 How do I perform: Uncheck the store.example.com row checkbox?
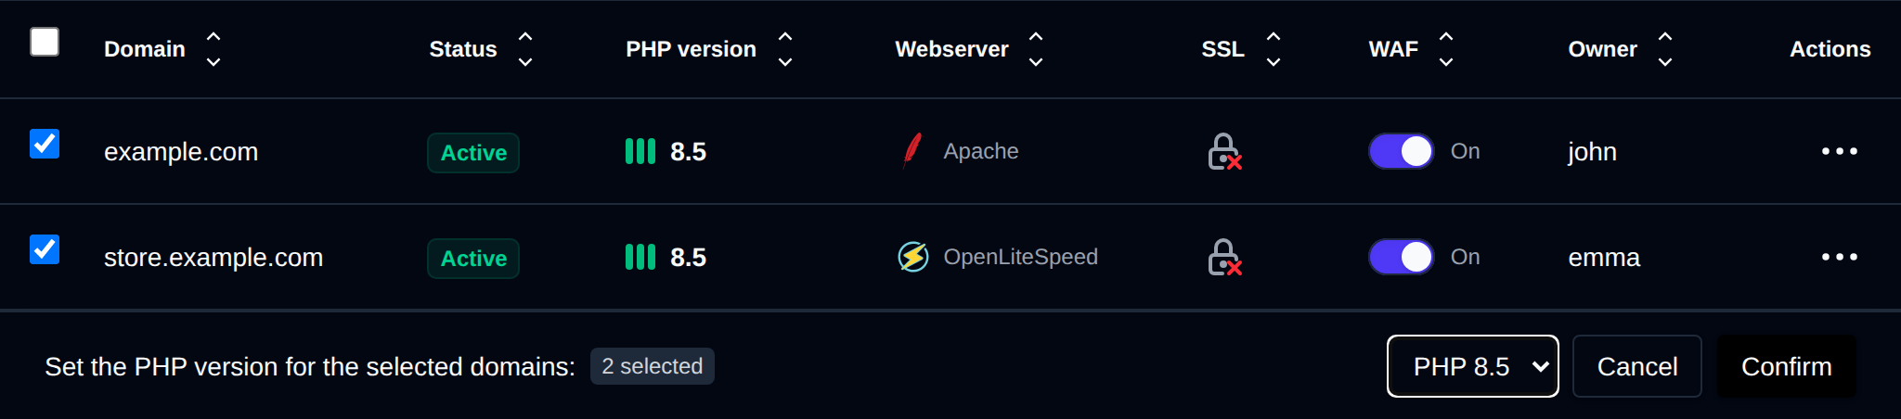point(45,249)
